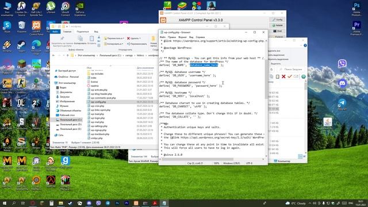Image resolution: width=368 pixels, height=207 pixels.
Task: Click the Explorer up-one-level arrow
Action: click(x=68, y=55)
